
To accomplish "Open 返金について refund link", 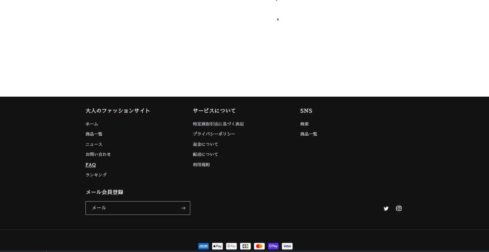I will point(206,145).
